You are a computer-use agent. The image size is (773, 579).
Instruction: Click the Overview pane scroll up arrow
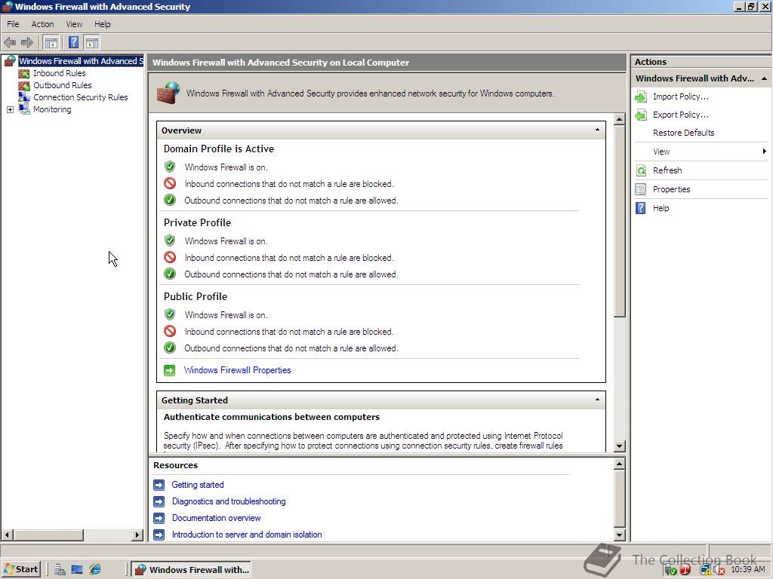pos(620,118)
